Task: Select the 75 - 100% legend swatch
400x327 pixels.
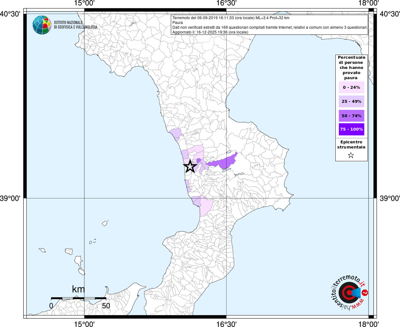Action: click(x=352, y=129)
